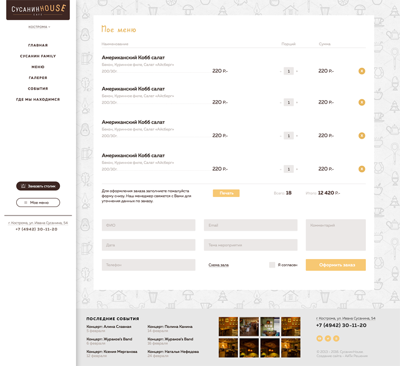
Task: Open the YouTube icon in footer
Action: click(320, 339)
